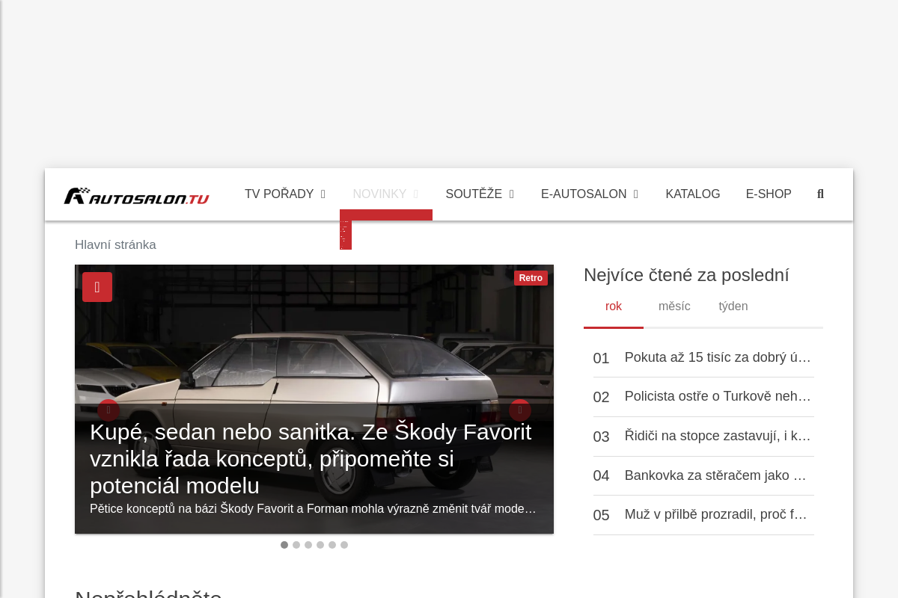898x598 pixels.
Task: Open article 04 Bankovka za stěračem
Action: point(703,476)
